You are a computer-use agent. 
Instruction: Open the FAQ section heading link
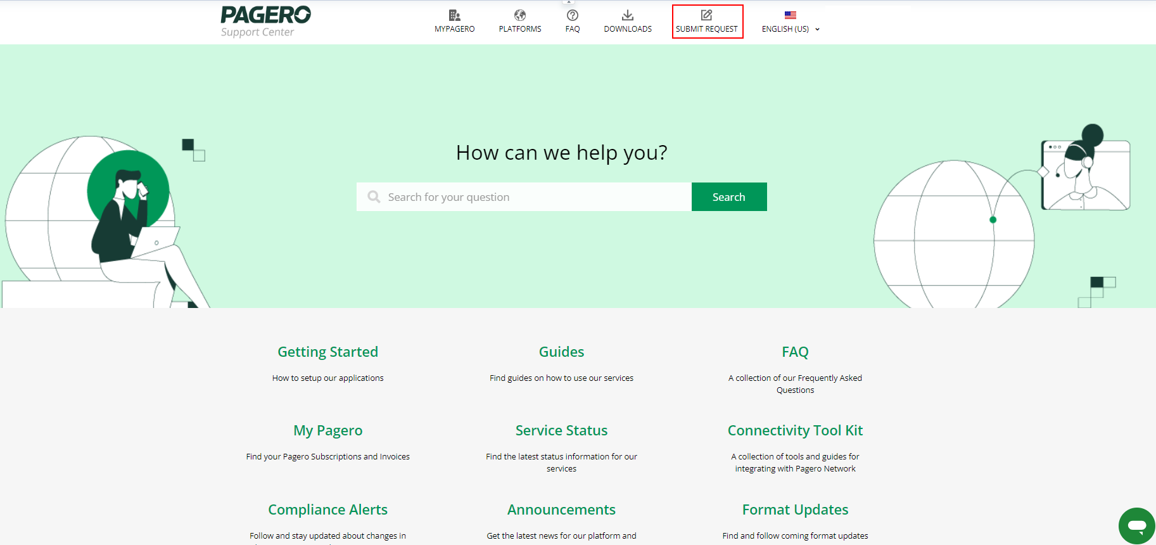(x=796, y=352)
